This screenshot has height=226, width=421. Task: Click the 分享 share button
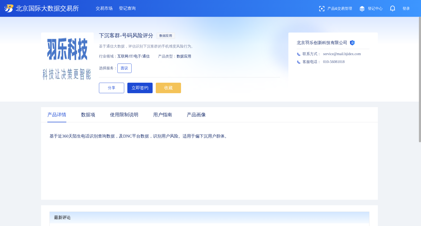click(112, 88)
